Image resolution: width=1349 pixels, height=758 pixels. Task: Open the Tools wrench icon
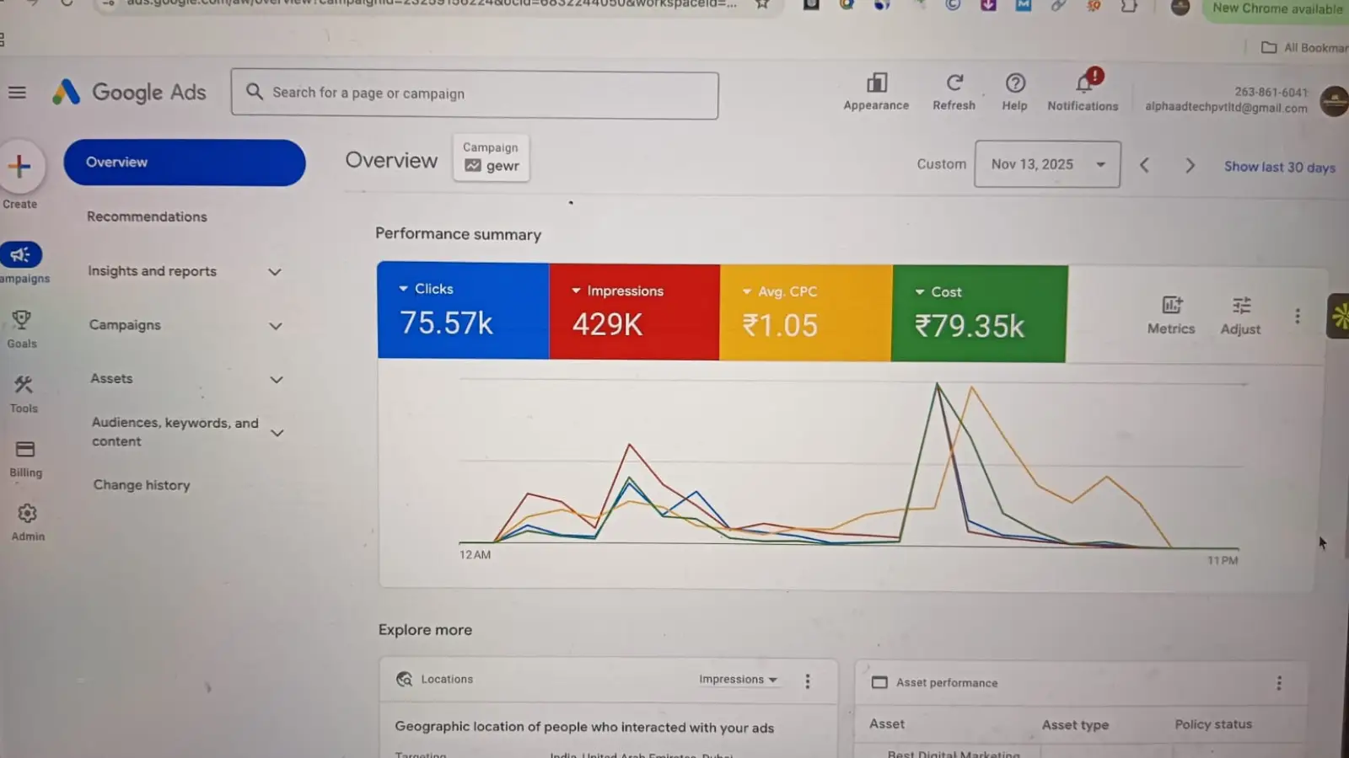coord(24,386)
